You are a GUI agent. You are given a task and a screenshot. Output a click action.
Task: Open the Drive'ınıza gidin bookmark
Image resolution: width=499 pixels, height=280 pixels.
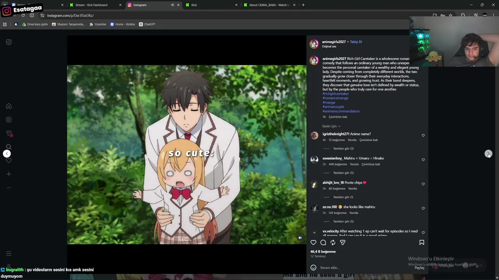point(35,24)
